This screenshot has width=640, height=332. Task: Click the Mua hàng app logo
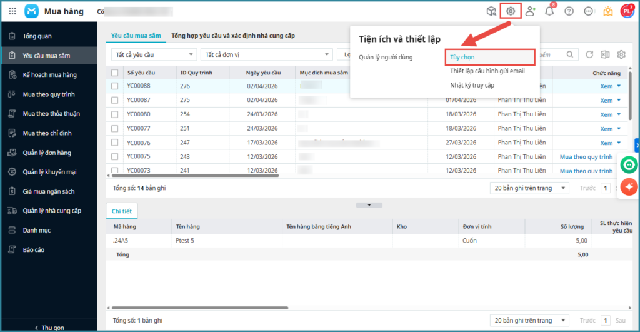pos(31,11)
